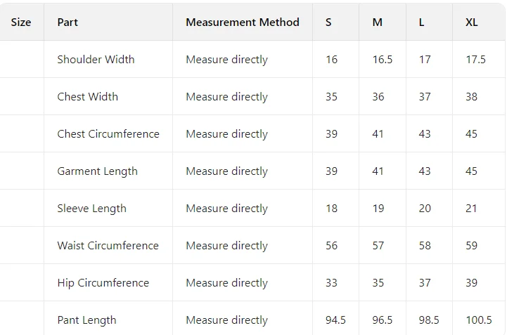Click the Garment Length part cell
The width and height of the screenshot is (507, 335).
[x=97, y=171]
